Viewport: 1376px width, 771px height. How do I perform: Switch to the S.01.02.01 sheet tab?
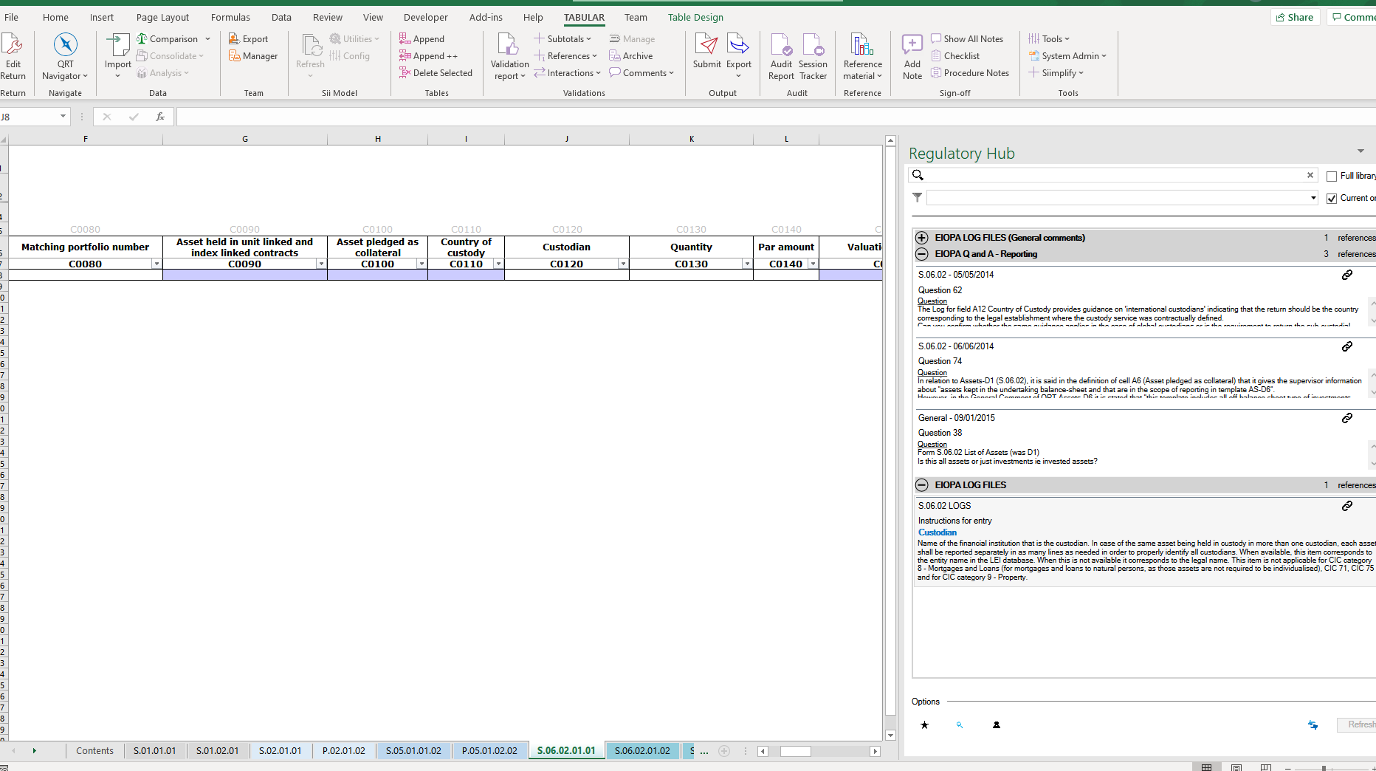tap(217, 750)
